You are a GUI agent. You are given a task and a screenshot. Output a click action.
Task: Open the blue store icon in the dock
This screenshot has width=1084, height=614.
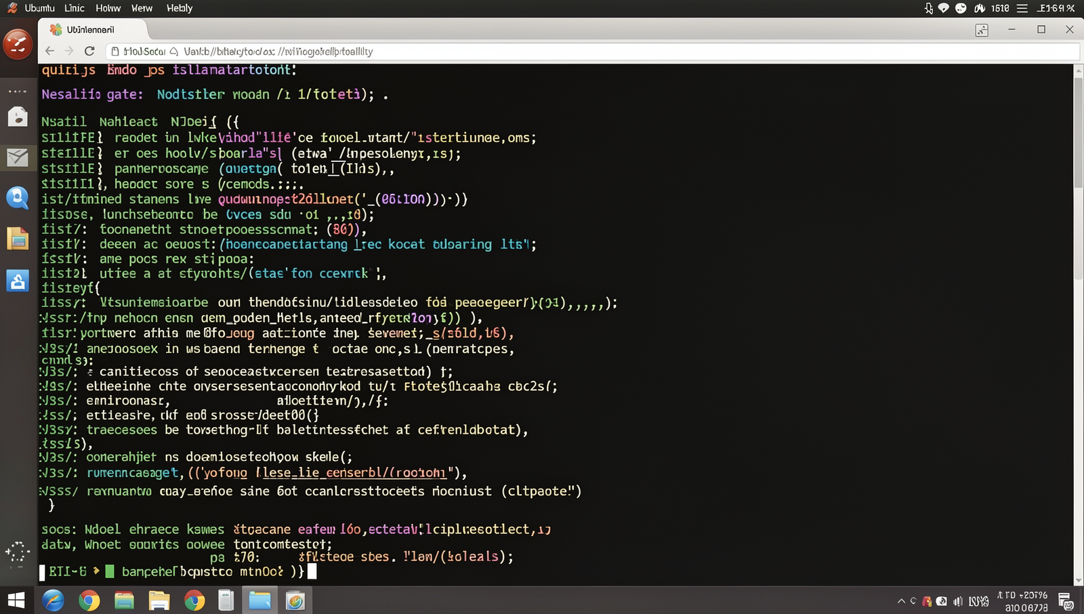(x=18, y=280)
